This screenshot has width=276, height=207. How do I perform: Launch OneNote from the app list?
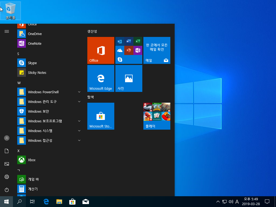tap(49, 43)
